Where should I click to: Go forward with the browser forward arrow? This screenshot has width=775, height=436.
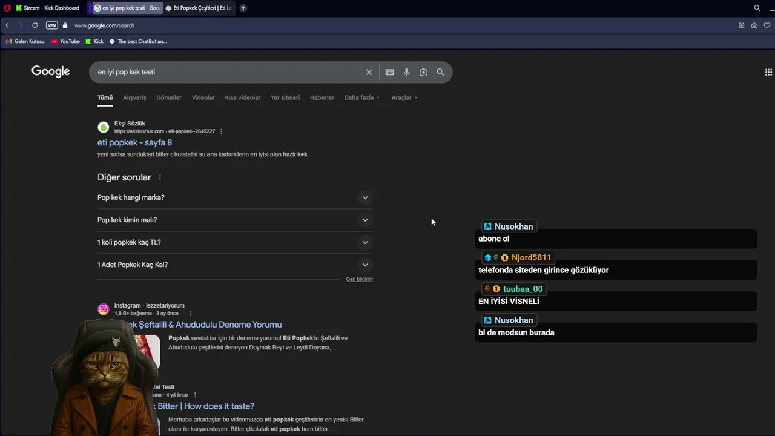pos(21,25)
